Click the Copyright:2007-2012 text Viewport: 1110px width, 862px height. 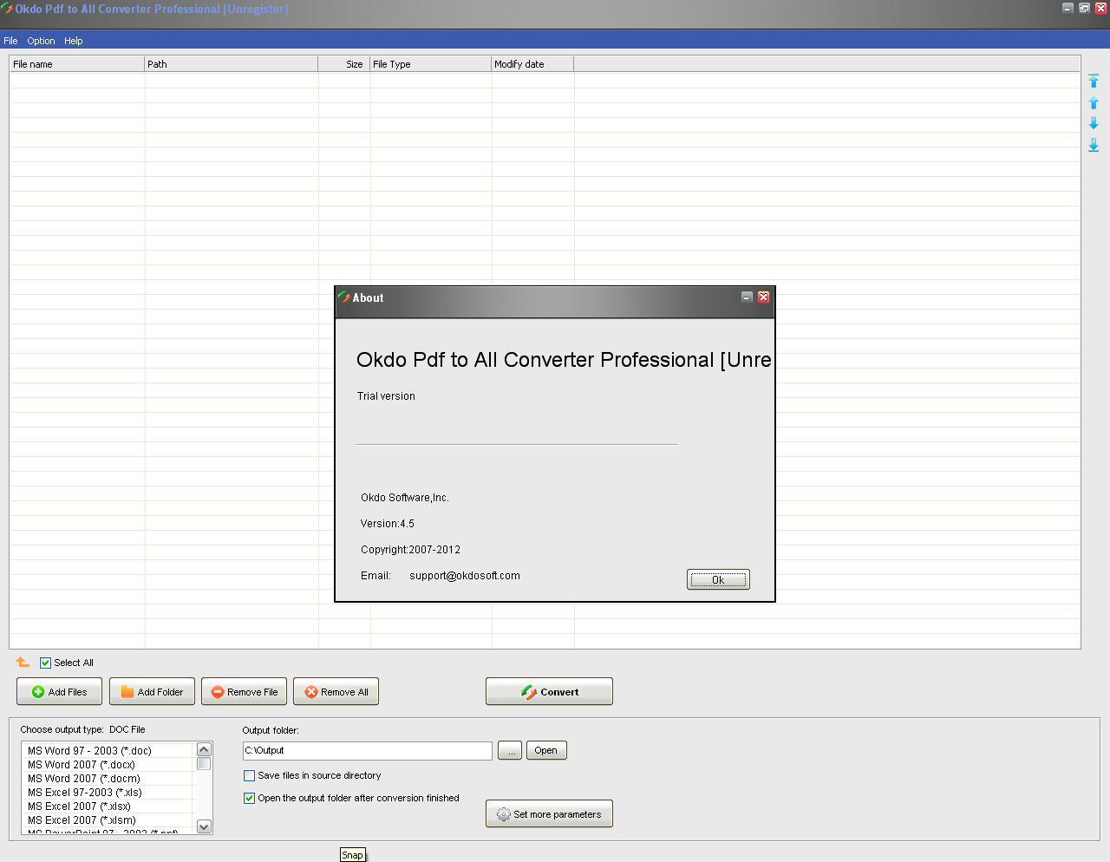pyautogui.click(x=411, y=550)
